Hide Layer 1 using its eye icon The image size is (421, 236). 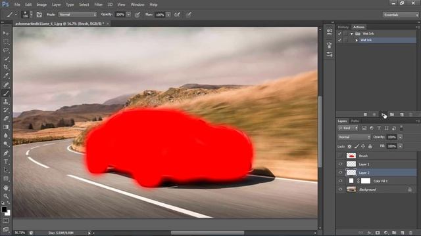(x=340, y=164)
